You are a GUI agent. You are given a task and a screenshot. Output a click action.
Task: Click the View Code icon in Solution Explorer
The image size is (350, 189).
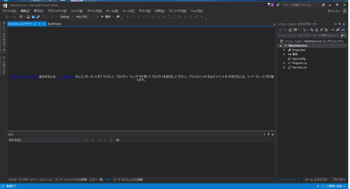click(333, 30)
